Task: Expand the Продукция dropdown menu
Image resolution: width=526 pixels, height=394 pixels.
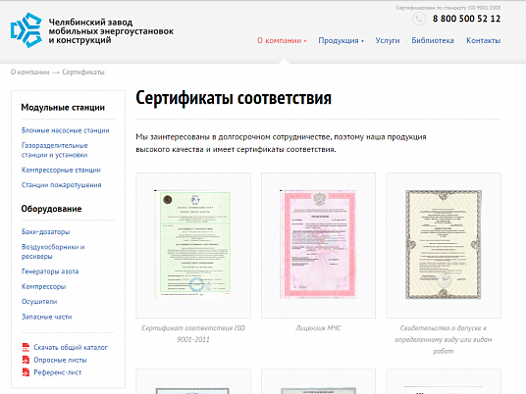Action: point(342,40)
